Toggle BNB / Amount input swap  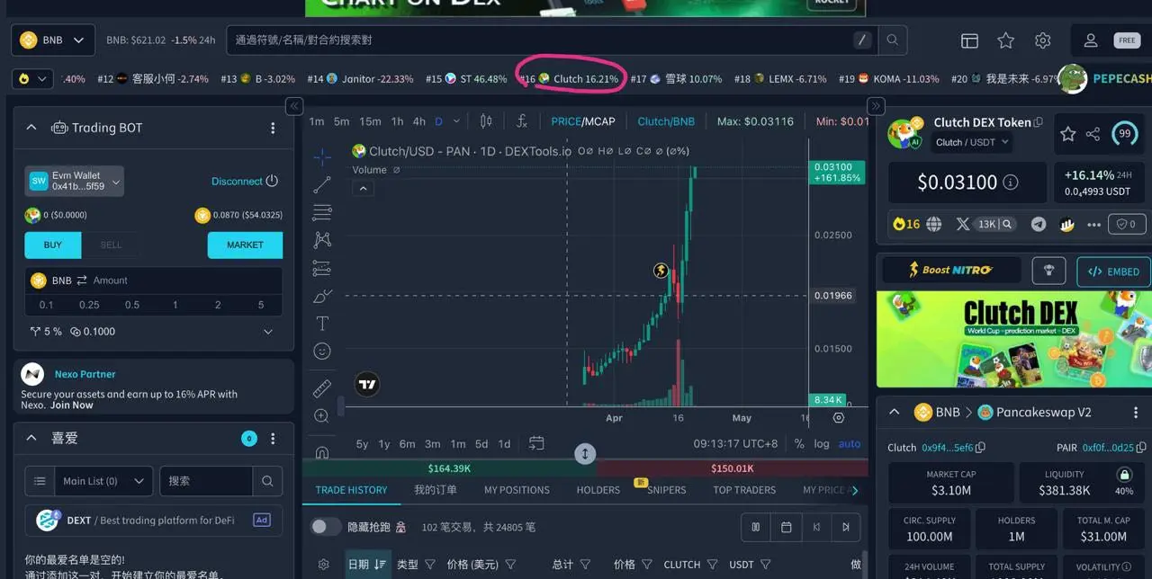point(82,281)
